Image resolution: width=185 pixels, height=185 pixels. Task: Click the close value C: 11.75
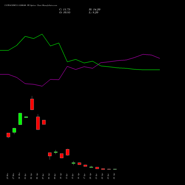(x=65, y=10)
